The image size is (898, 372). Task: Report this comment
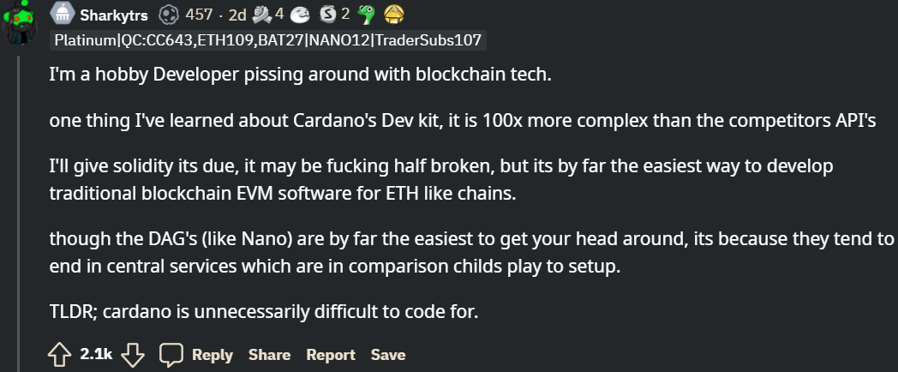[x=331, y=355]
